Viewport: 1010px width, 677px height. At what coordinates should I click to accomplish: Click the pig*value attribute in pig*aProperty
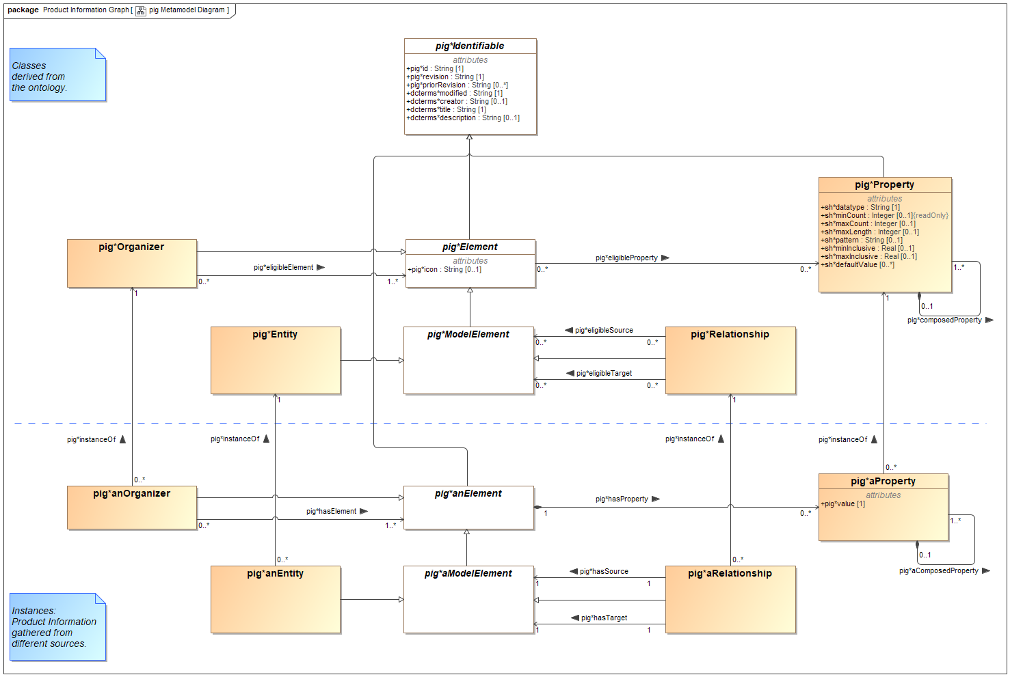(x=843, y=503)
